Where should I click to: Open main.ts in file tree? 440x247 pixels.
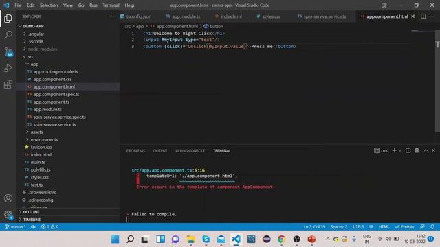pos(38,162)
